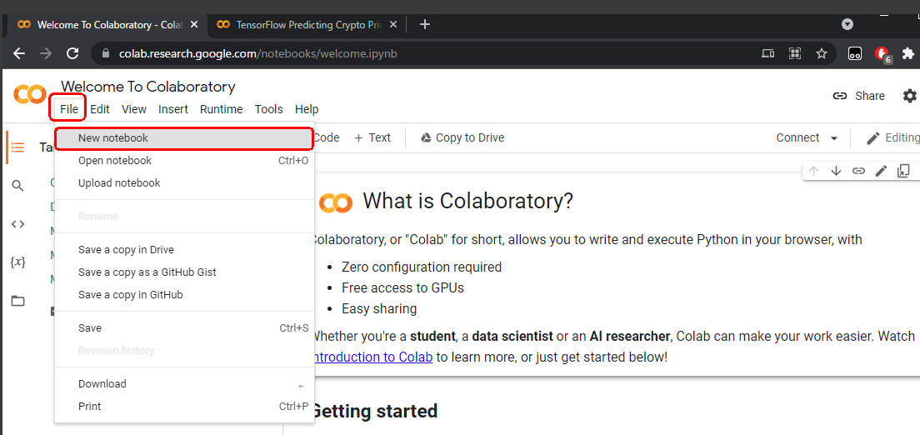Click Copy to Drive button
The width and height of the screenshot is (920, 435).
[463, 138]
